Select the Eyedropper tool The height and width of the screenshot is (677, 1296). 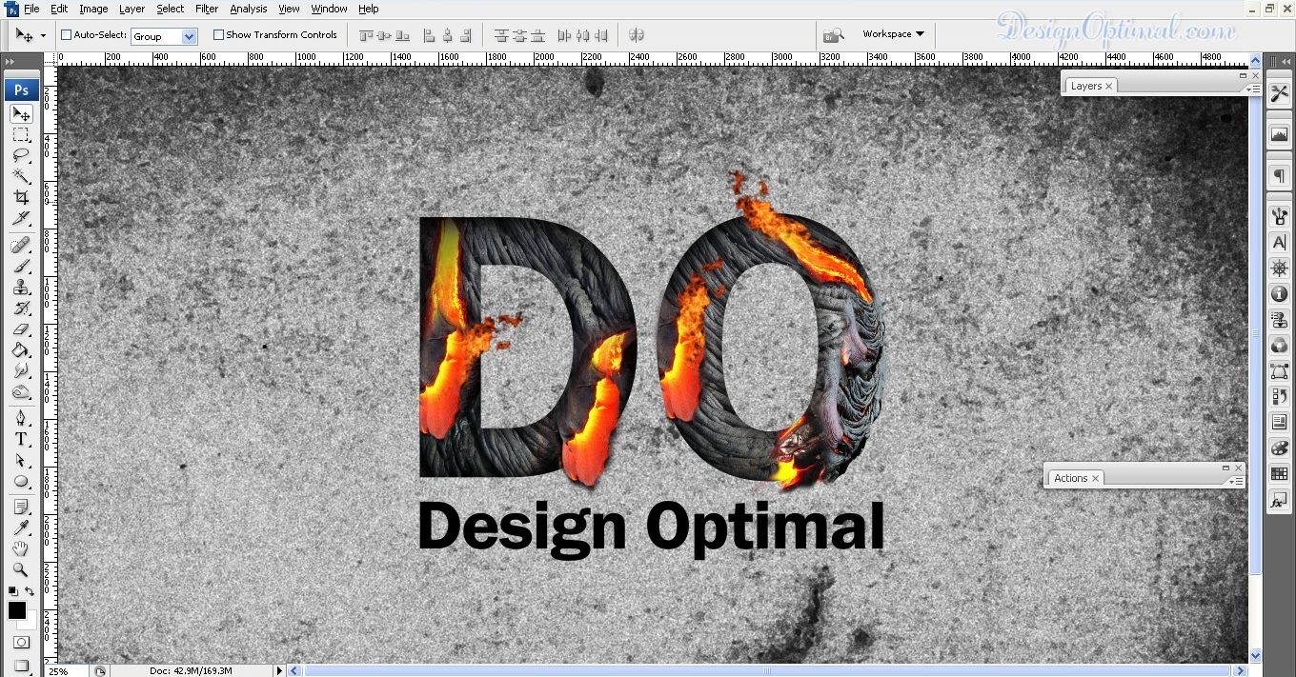[x=21, y=528]
